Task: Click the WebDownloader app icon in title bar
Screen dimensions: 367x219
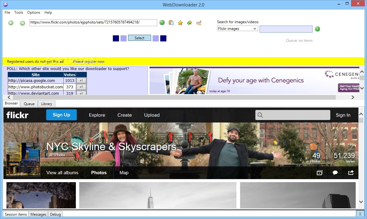Action: point(5,5)
